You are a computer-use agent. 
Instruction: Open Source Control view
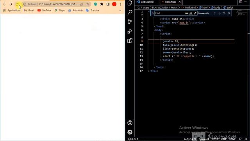[130, 22]
